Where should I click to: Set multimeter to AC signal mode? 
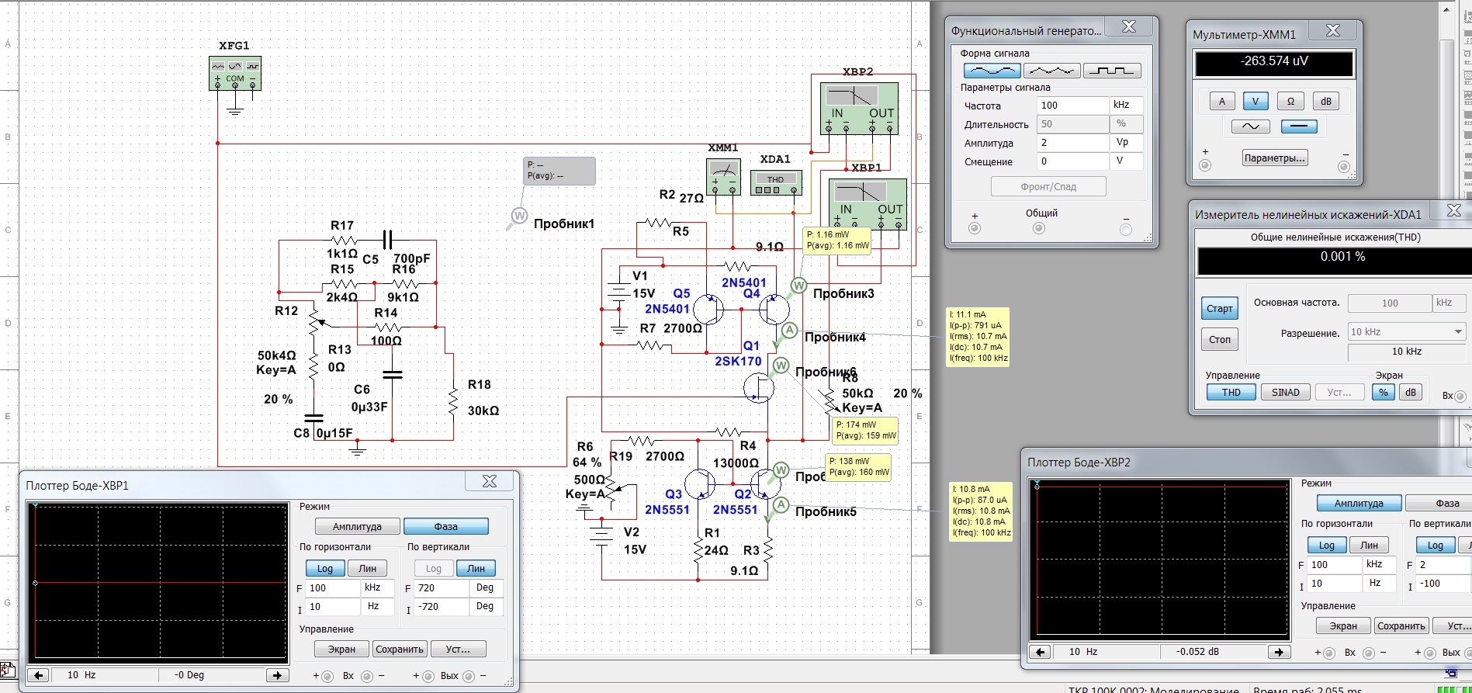(x=1251, y=126)
